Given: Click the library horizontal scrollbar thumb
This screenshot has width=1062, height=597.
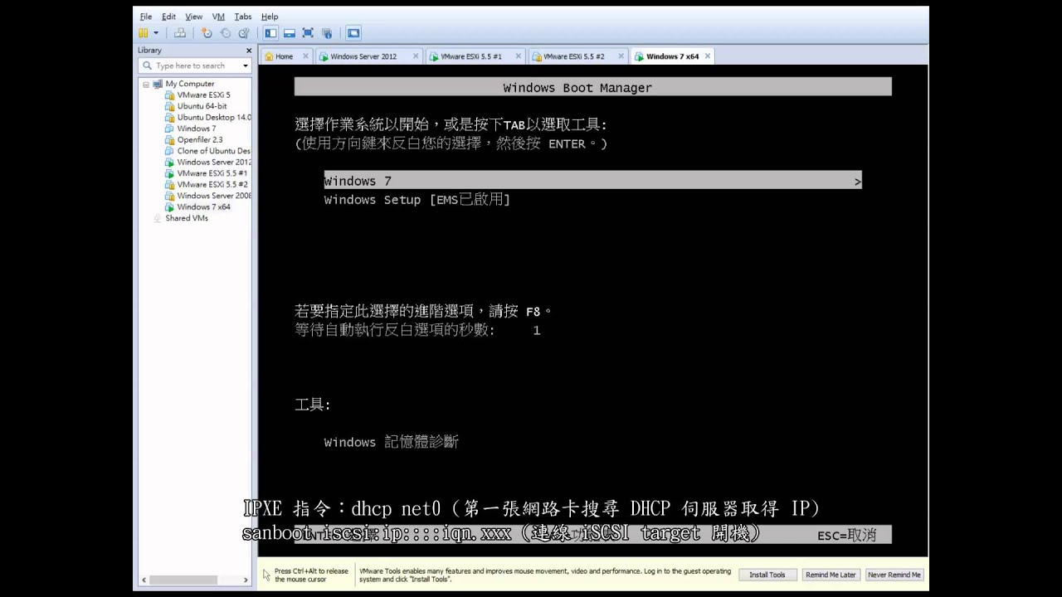Looking at the screenshot, I should [x=183, y=580].
